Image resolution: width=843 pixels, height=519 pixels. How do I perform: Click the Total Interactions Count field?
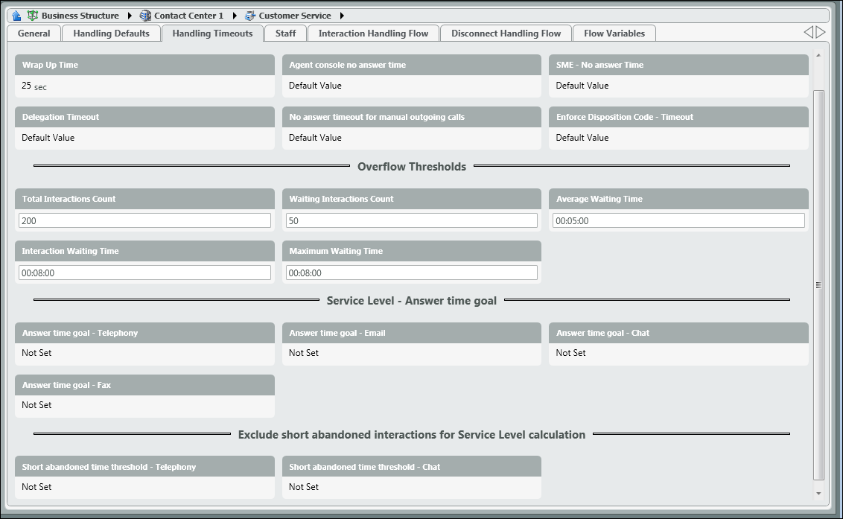click(x=144, y=220)
